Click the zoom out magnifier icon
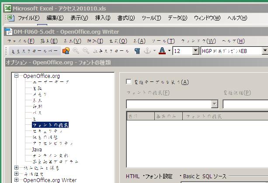Image resolution: width=268 pixels, height=183 pixels. click(85, 51)
